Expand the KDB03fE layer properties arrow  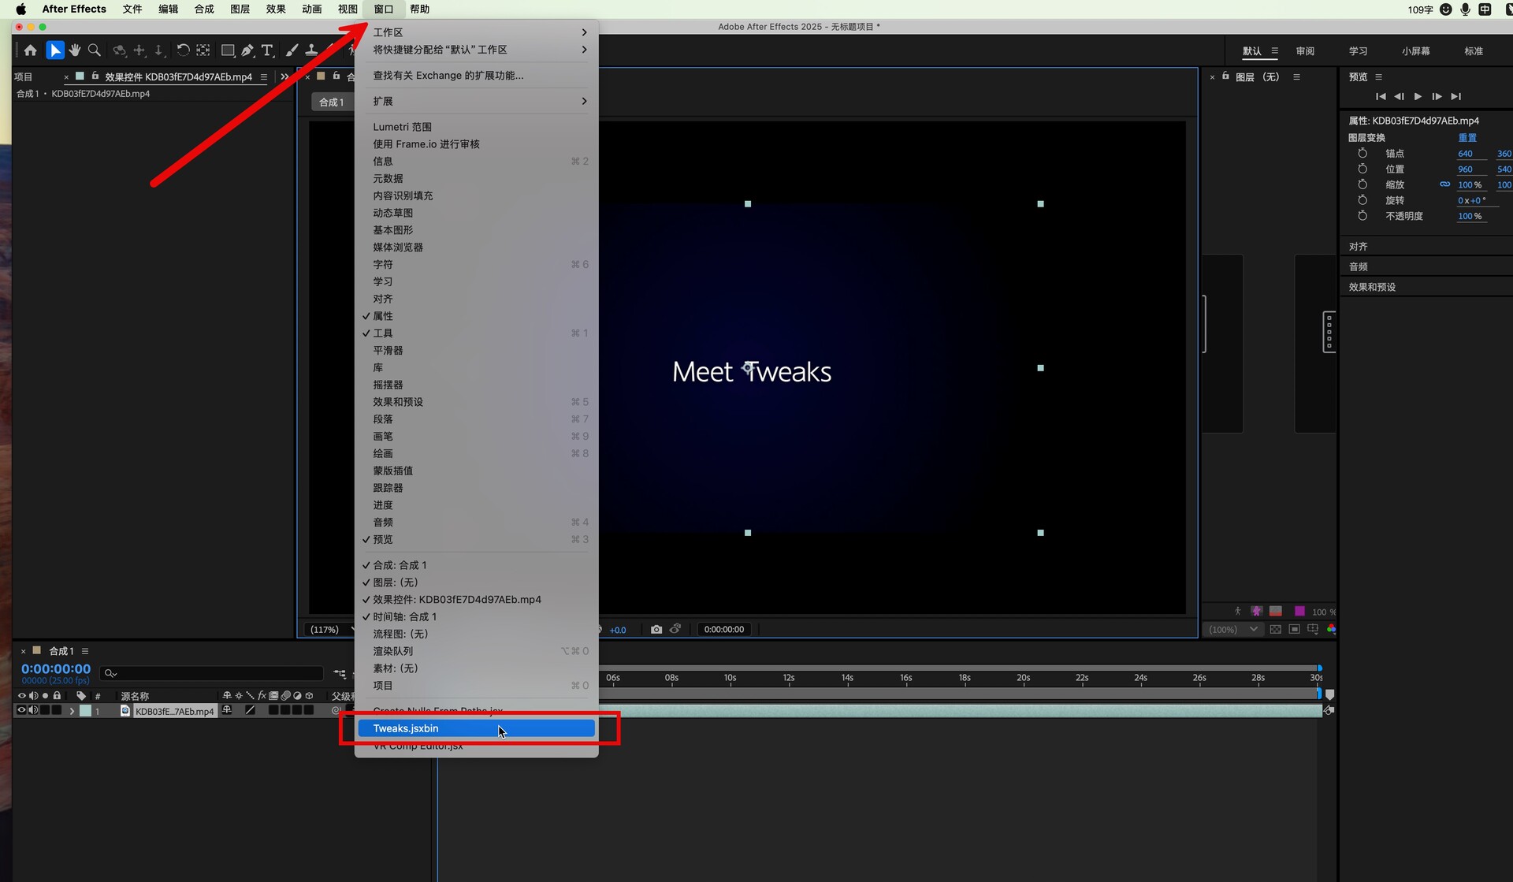point(72,711)
